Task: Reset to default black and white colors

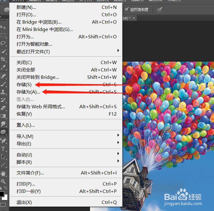Action: coord(1,188)
